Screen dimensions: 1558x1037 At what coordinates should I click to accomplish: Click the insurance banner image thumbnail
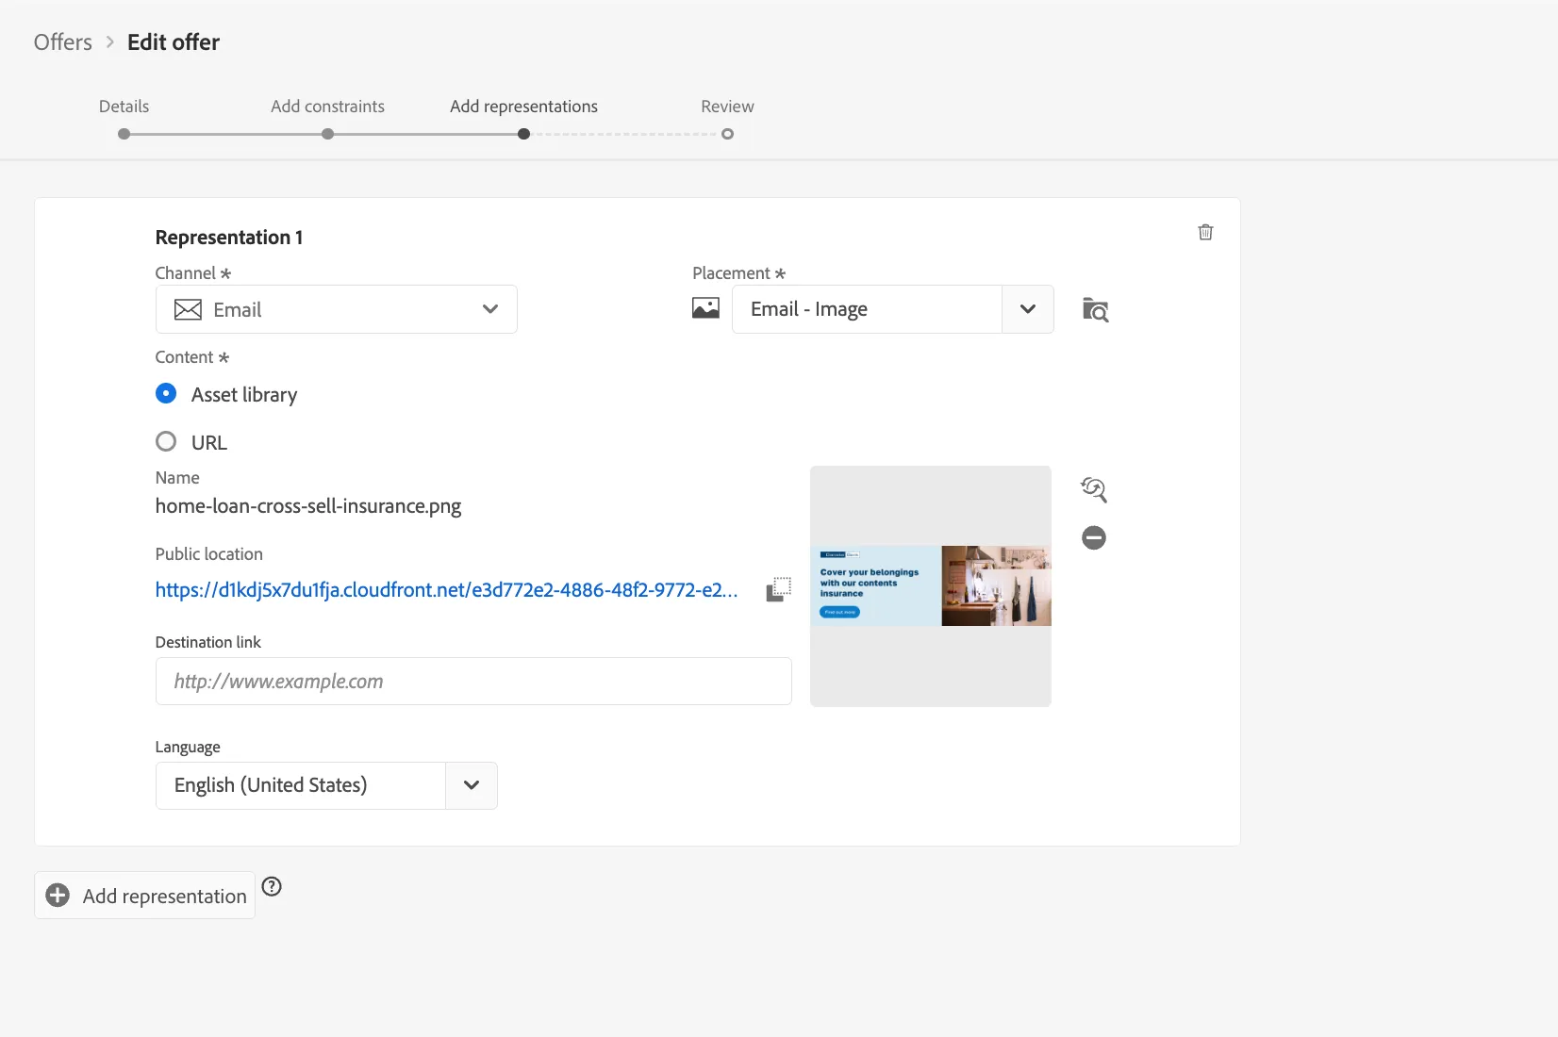931,585
